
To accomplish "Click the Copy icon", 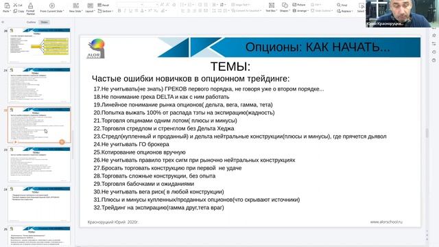I will [x=15, y=11].
